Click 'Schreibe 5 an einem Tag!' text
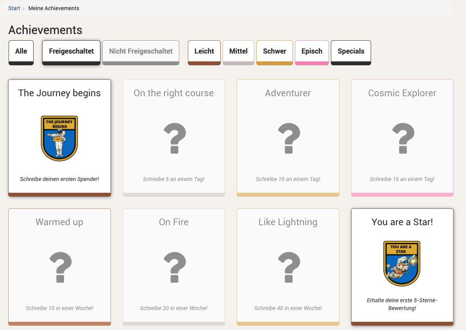The height and width of the screenshot is (330, 466). point(173,179)
